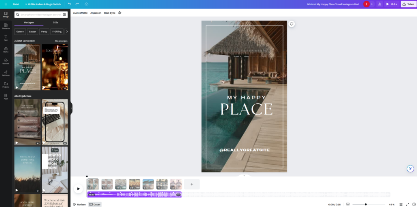The image size is (417, 207).
Task: Open the Apps panel in sidebar
Action: coord(6,96)
